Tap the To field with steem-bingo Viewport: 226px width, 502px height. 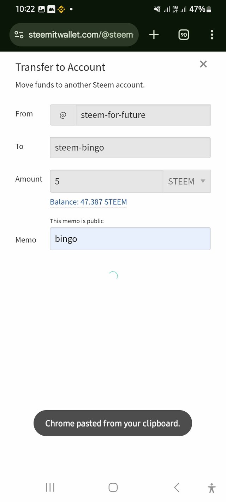pyautogui.click(x=130, y=148)
